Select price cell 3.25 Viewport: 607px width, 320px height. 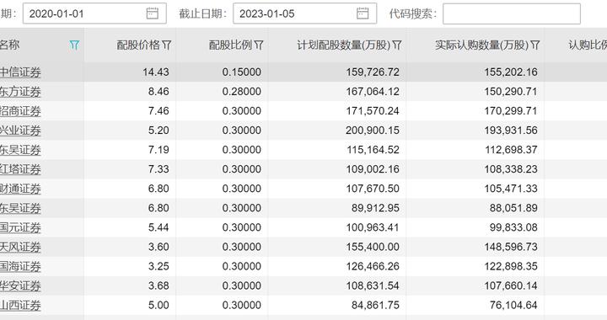(x=158, y=266)
